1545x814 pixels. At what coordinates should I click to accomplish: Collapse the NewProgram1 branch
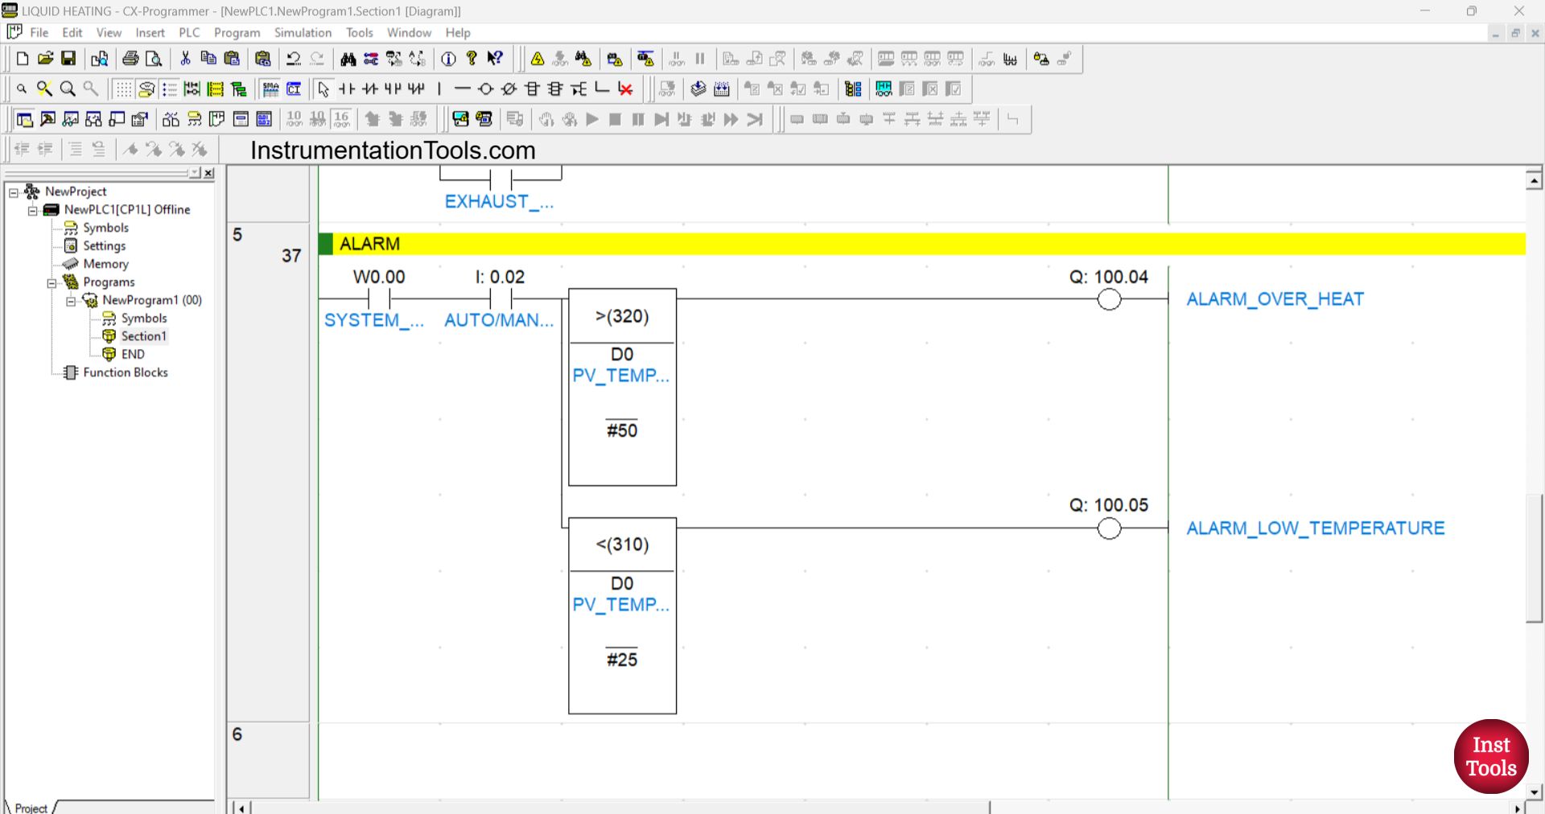click(71, 300)
